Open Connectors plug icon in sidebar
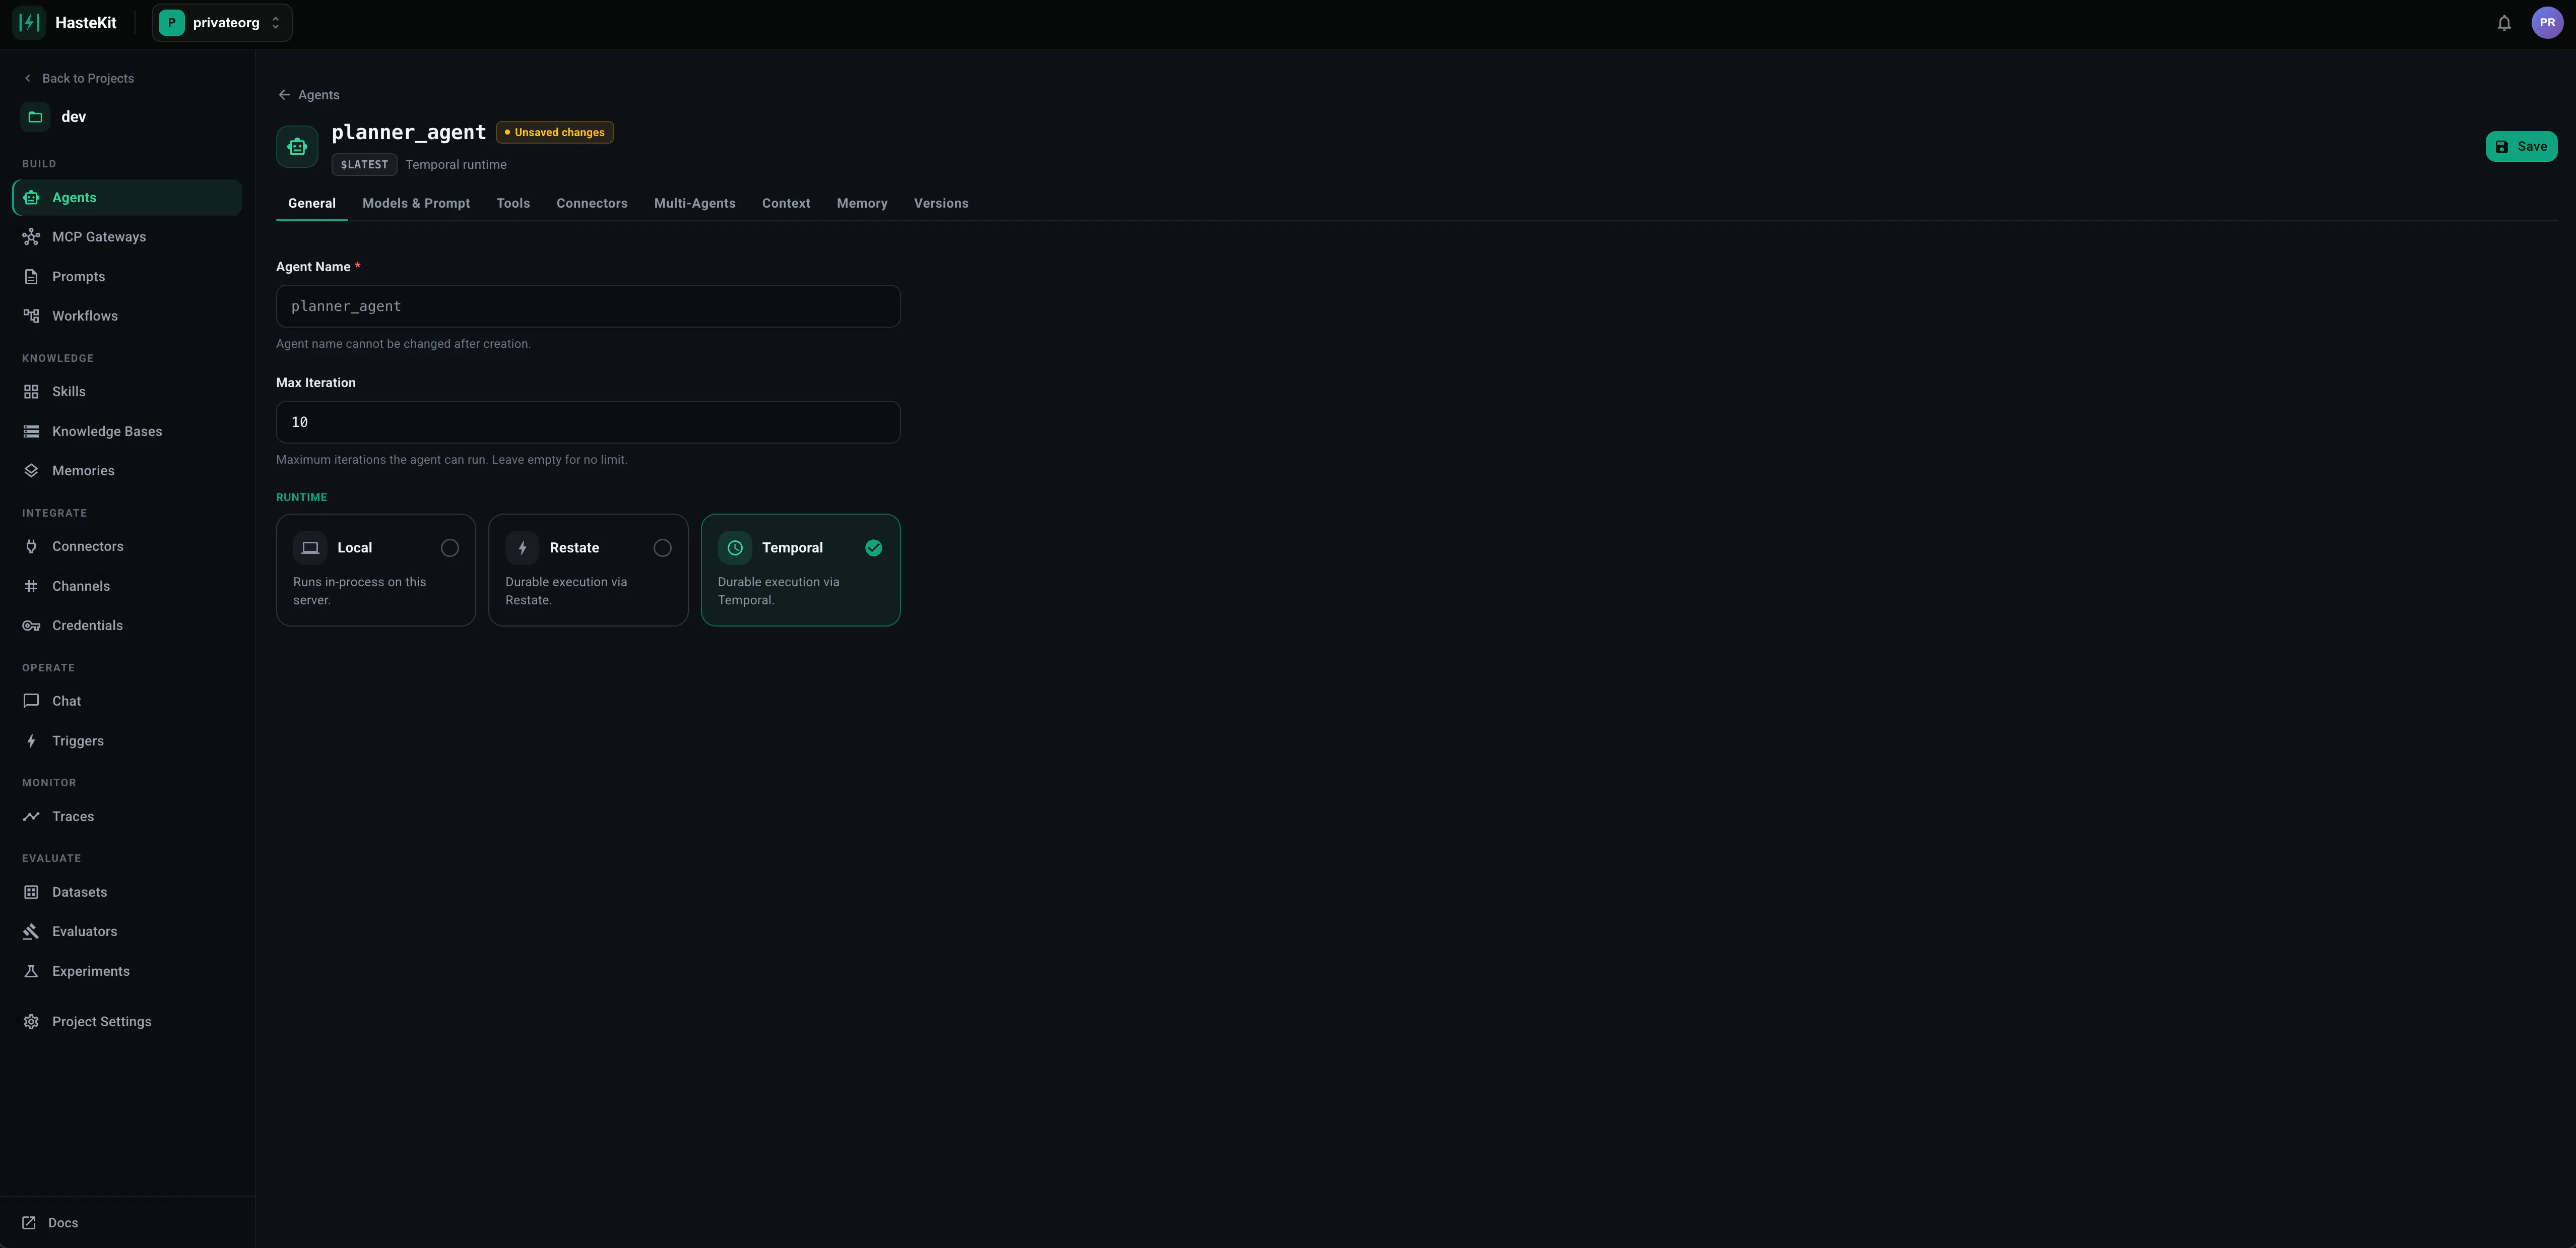This screenshot has width=2576, height=1248. click(31, 547)
